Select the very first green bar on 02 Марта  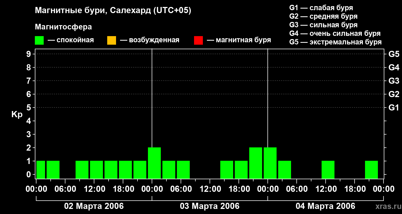(x=41, y=170)
